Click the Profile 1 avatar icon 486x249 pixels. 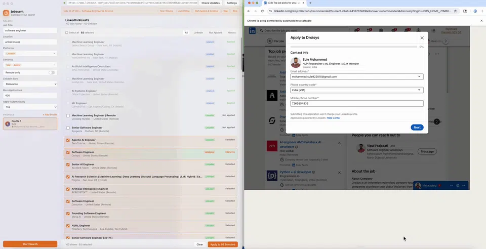[8, 124]
